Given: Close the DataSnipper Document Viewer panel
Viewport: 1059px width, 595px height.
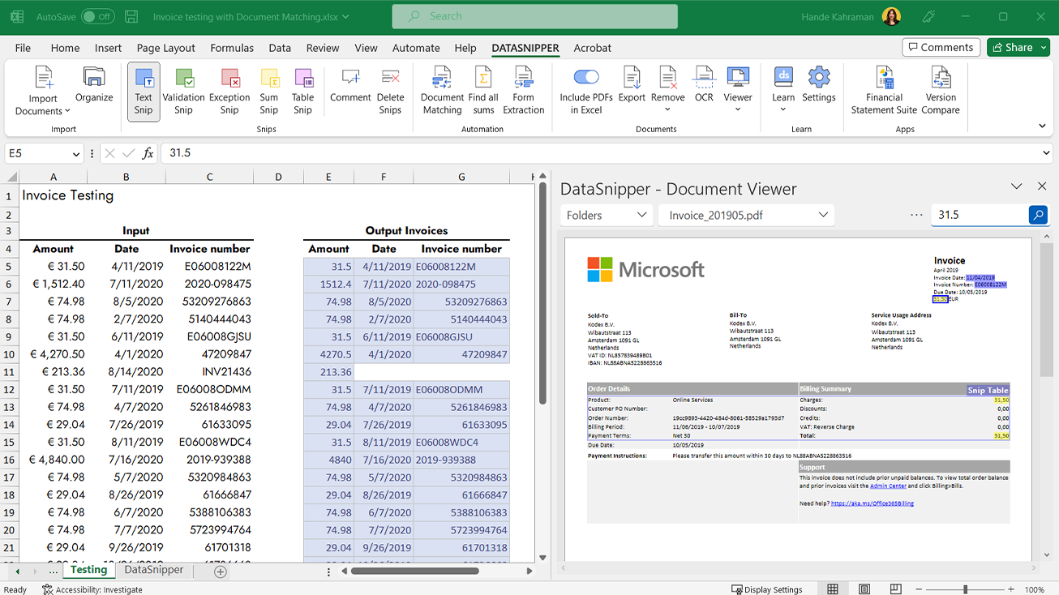Looking at the screenshot, I should (x=1042, y=186).
